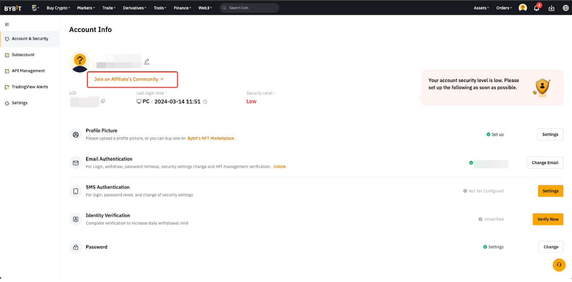The image size is (572, 282).
Task: Click the Email Authentication envelope icon
Action: tap(75, 162)
